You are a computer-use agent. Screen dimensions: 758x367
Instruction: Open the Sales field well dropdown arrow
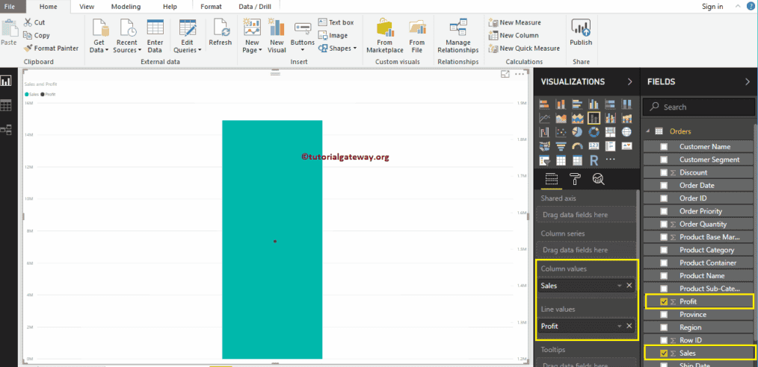click(x=619, y=286)
